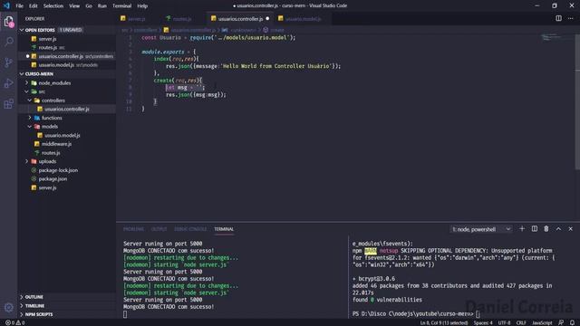Open package-lock.json file
580x326 pixels.
pyautogui.click(x=58, y=170)
